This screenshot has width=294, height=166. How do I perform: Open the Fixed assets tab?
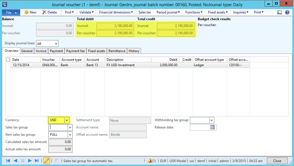[x=97, y=51]
